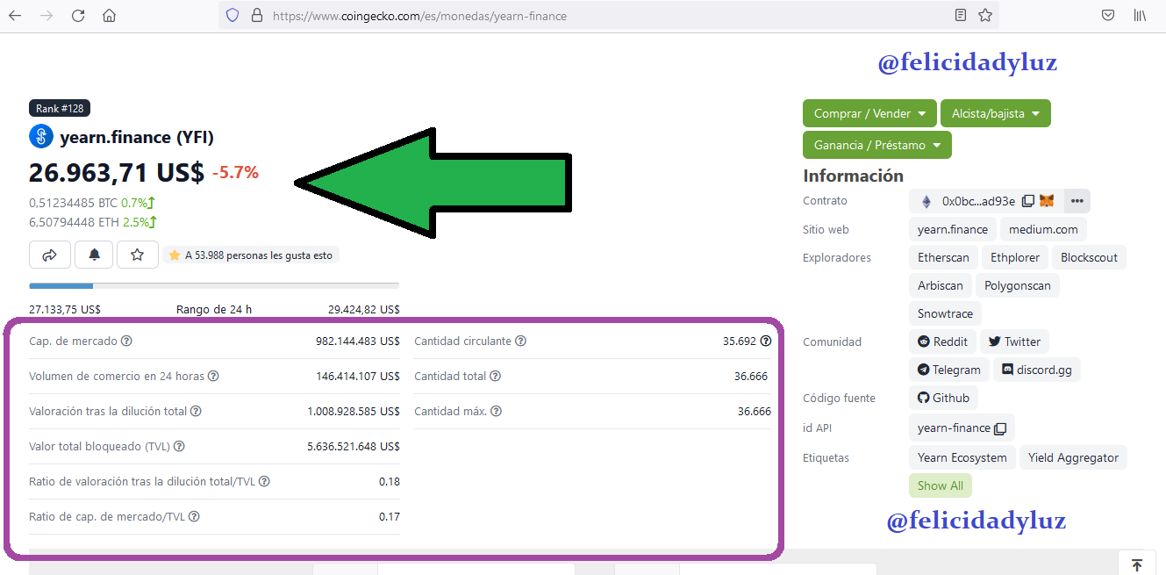The image size is (1166, 575).
Task: Click the yearn.finance coin logo
Action: coord(41,136)
